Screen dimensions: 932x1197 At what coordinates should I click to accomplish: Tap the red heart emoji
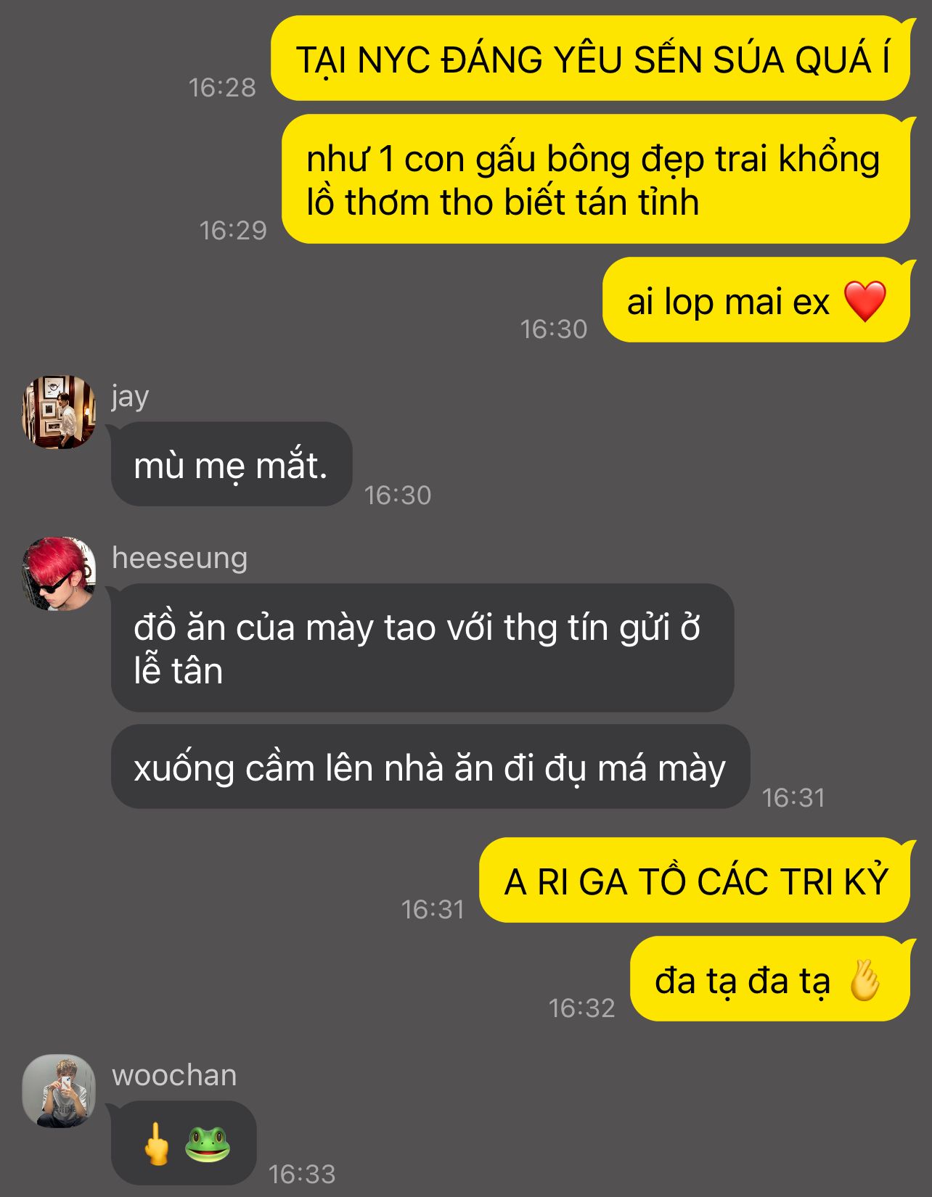(865, 301)
